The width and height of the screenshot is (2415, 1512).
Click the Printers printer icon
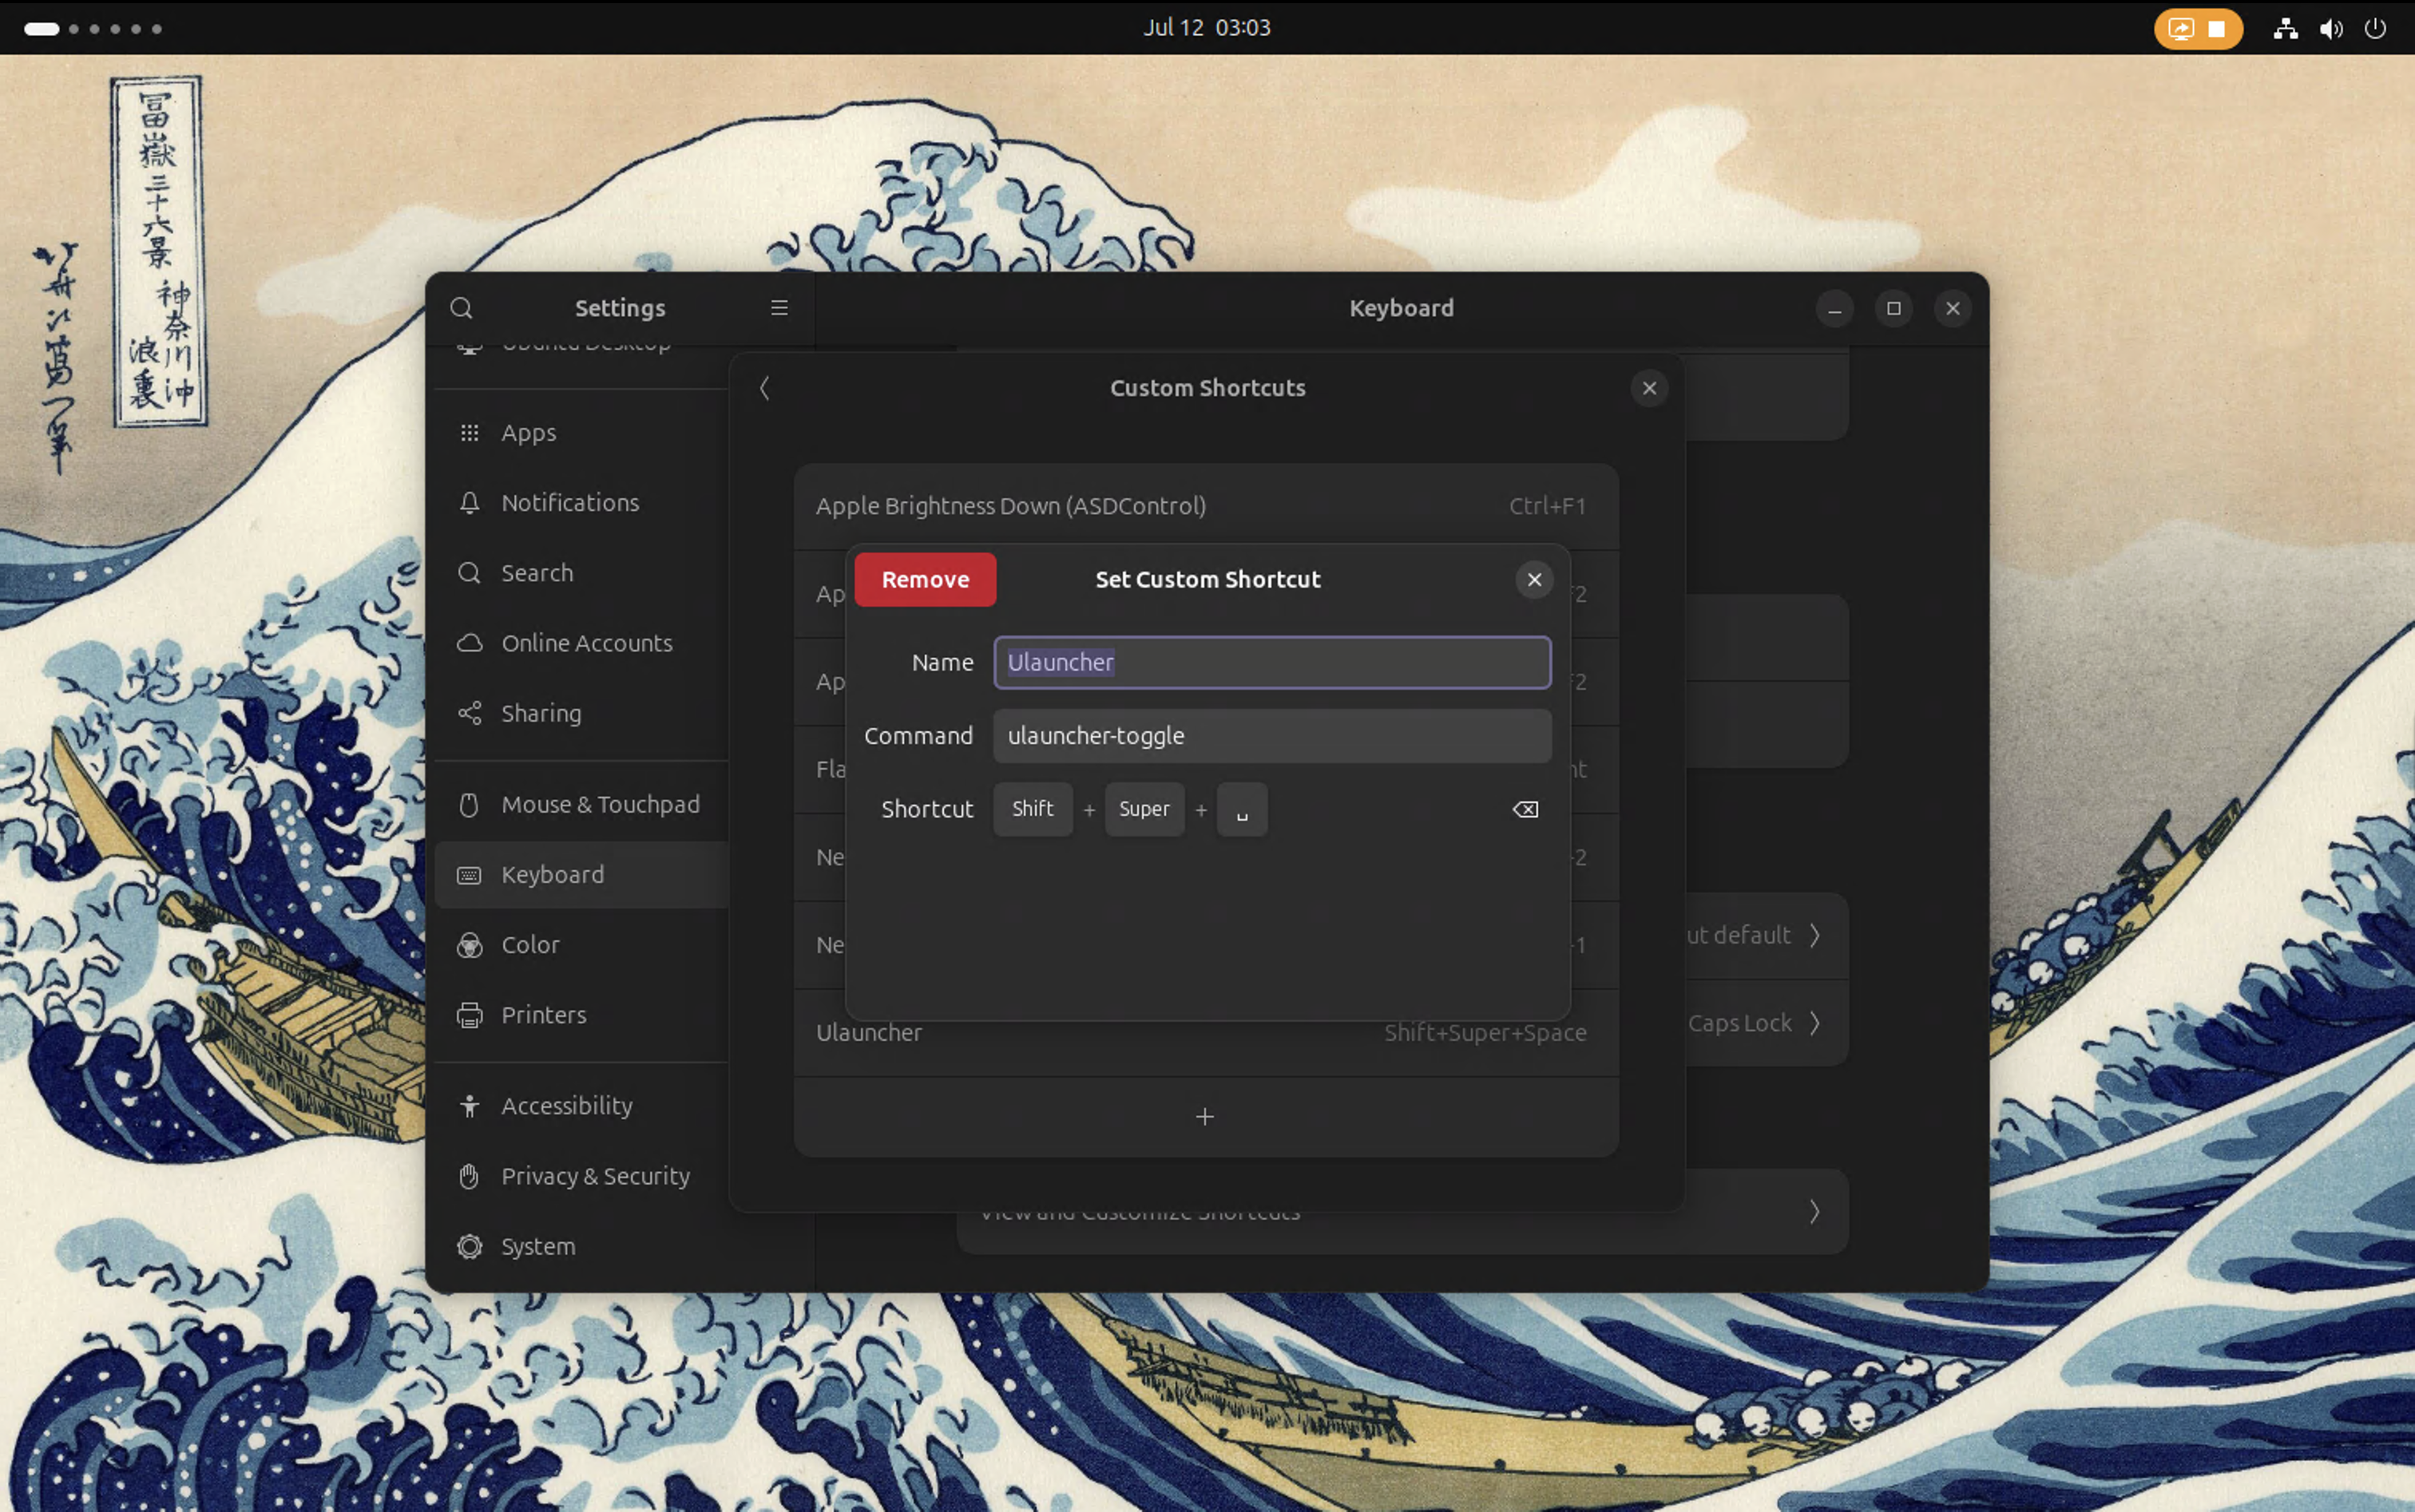[470, 1014]
